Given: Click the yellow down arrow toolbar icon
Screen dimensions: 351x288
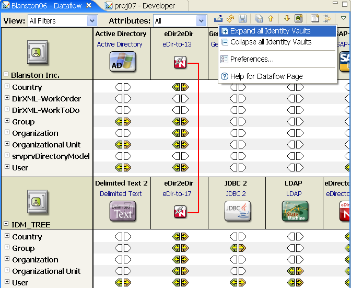Looking at the screenshot, I should (287, 19).
